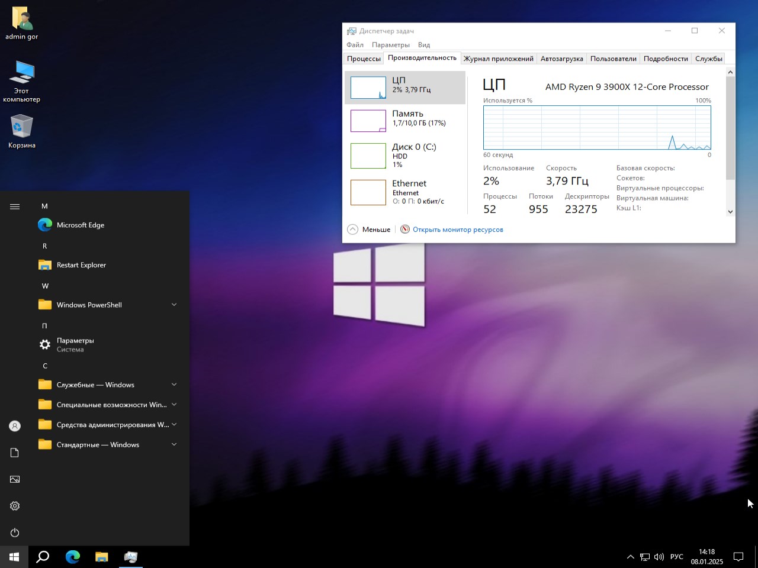Open Documents icon in Start menu sidebar
Screen dimensions: 758x568
point(14,452)
